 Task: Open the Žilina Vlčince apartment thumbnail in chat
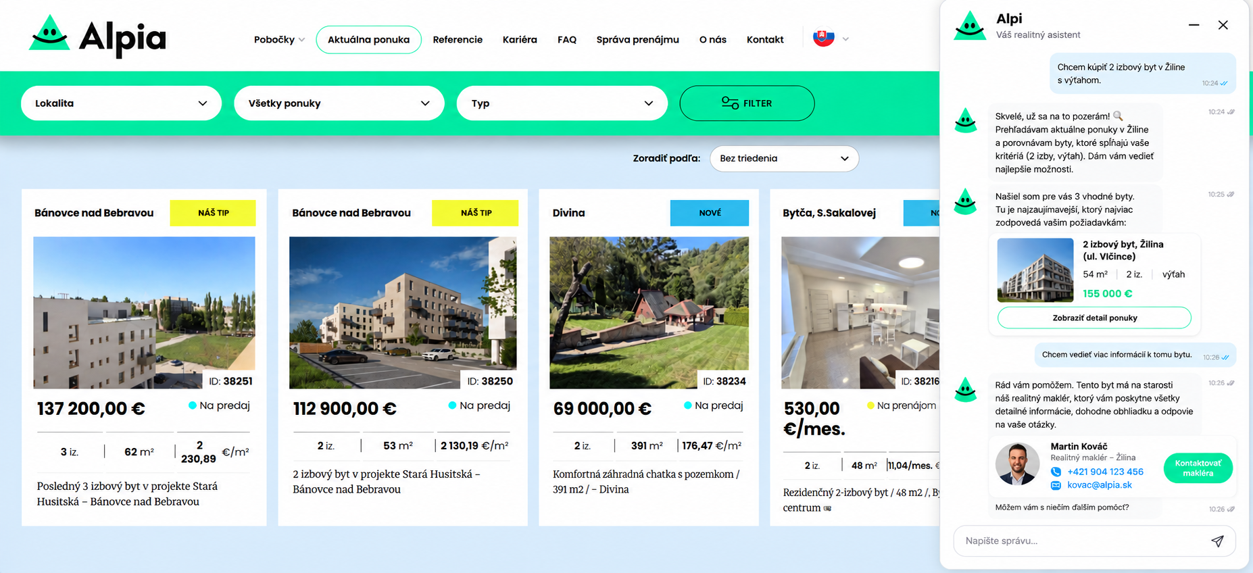coord(1035,270)
